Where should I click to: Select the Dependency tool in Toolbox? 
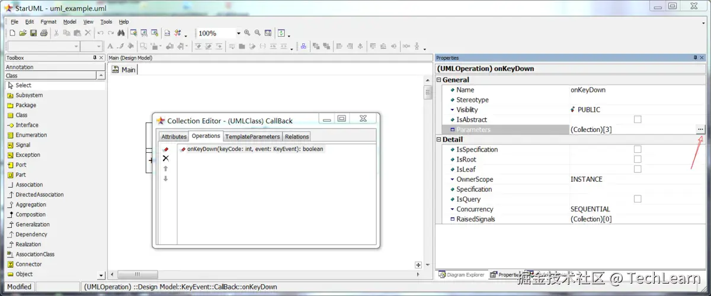[31, 234]
